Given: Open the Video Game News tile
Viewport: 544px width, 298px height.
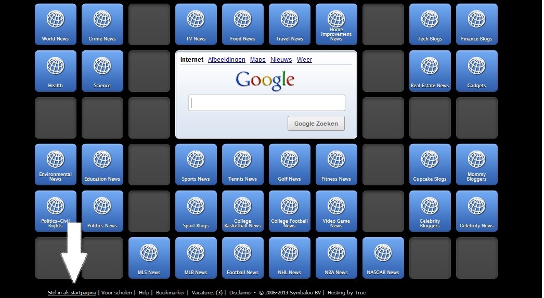Looking at the screenshot, I should [336, 211].
